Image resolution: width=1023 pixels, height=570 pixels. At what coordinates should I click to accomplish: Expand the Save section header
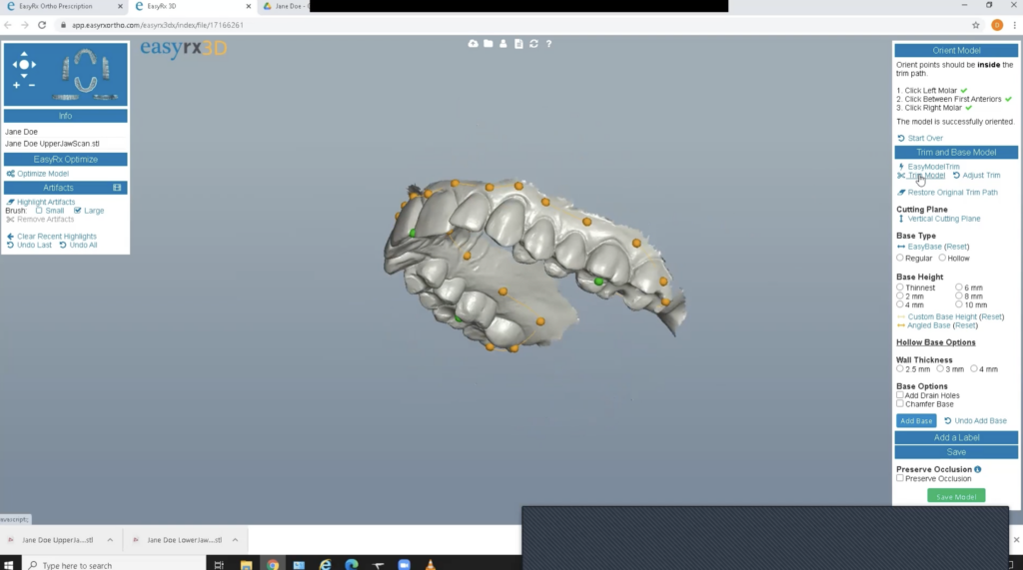pyautogui.click(x=956, y=452)
